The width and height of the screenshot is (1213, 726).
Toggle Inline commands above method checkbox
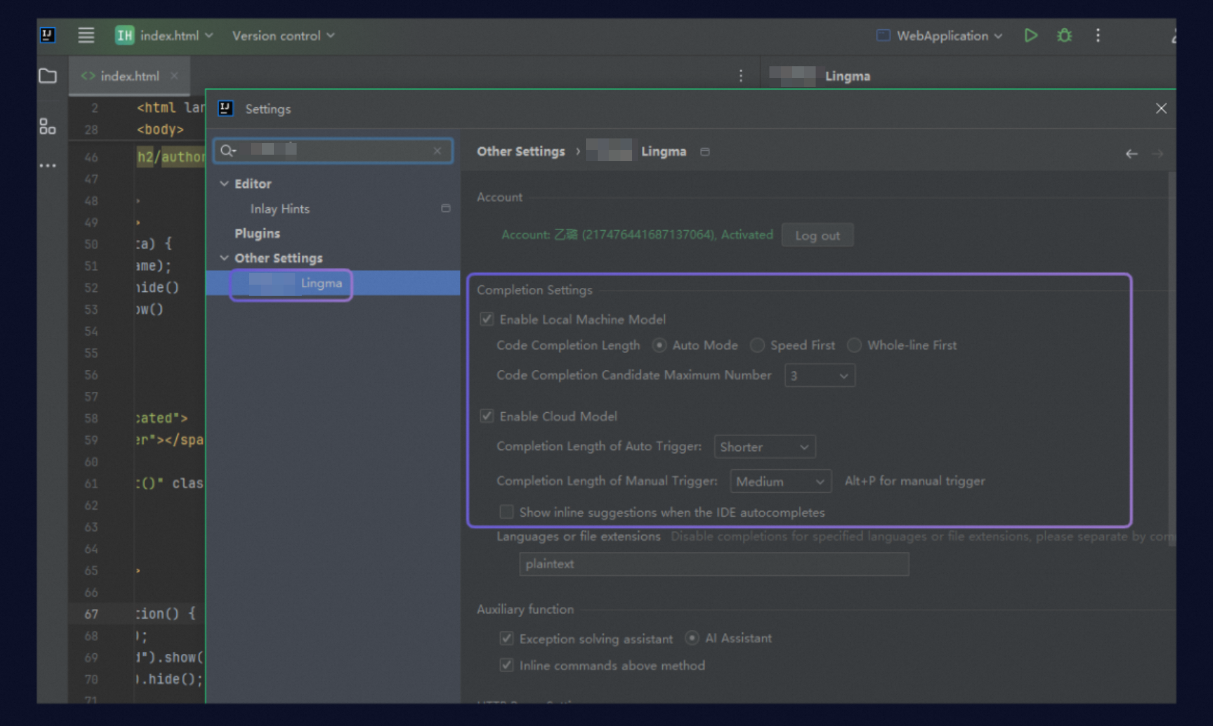(x=506, y=666)
